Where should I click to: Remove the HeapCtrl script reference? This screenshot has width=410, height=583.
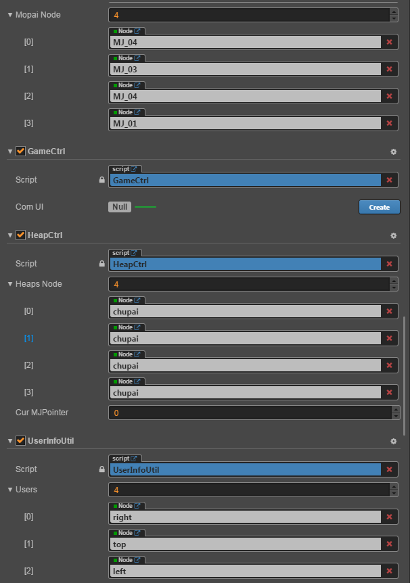(389, 264)
